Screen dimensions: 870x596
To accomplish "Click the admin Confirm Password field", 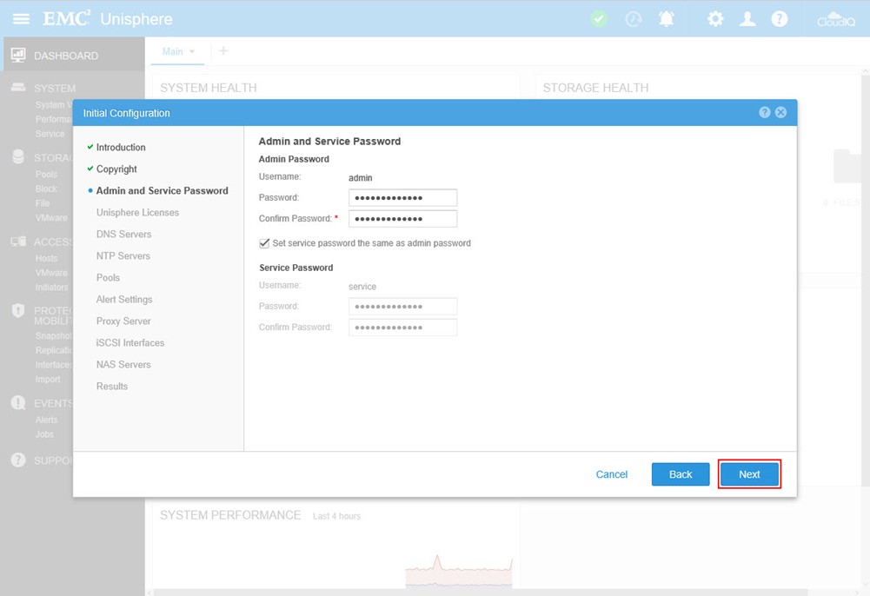I will click(402, 218).
